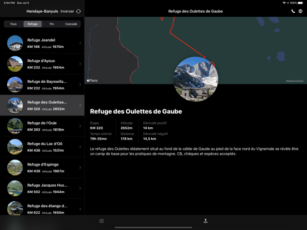Tap the Hendaye-Banyuls route title
Image resolution: width=307 pixels, height=230 pixels.
pyautogui.click(x=42, y=11)
